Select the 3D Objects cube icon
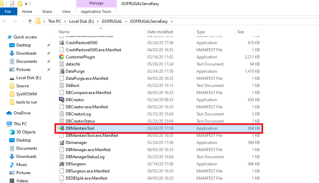The height and width of the screenshot is (183, 319). click(x=12, y=132)
